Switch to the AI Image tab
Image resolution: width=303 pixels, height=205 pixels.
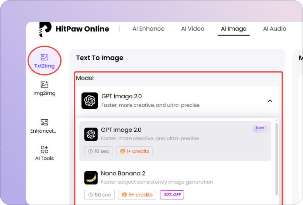point(234,29)
